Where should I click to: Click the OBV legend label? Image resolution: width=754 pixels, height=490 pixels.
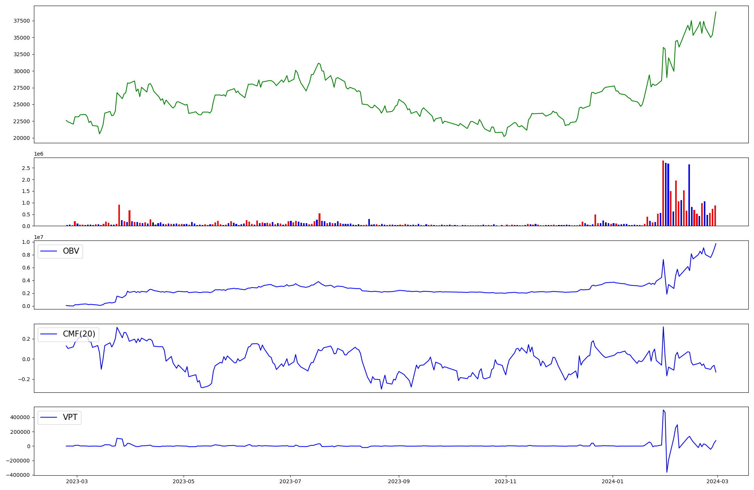71,251
